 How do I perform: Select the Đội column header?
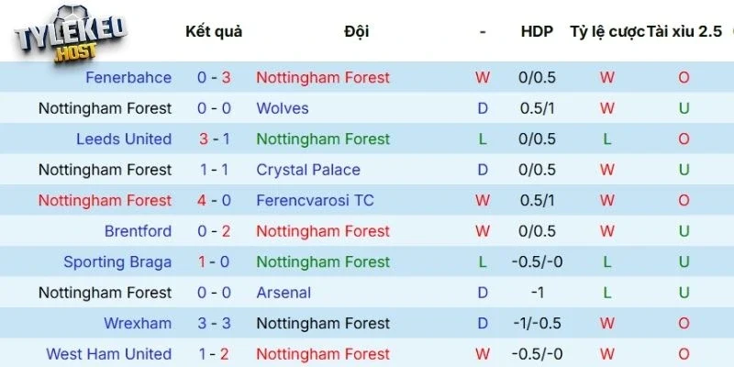[357, 32]
